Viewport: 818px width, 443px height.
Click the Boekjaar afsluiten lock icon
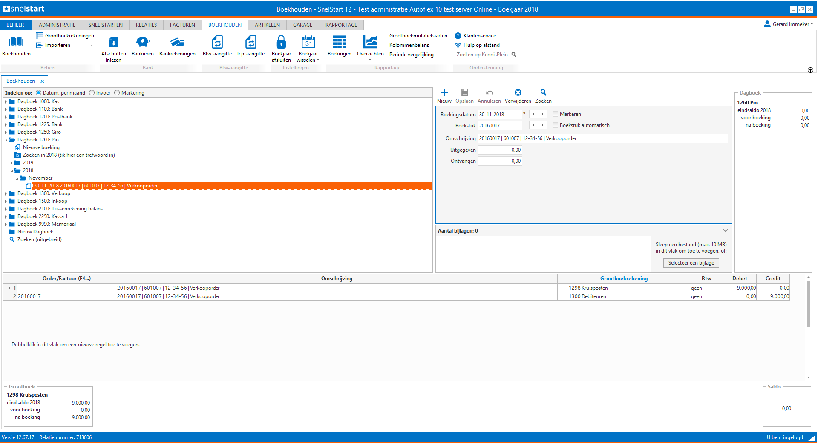281,43
